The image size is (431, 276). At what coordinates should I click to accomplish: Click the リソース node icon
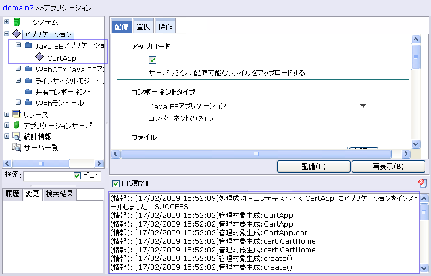pos(16,114)
